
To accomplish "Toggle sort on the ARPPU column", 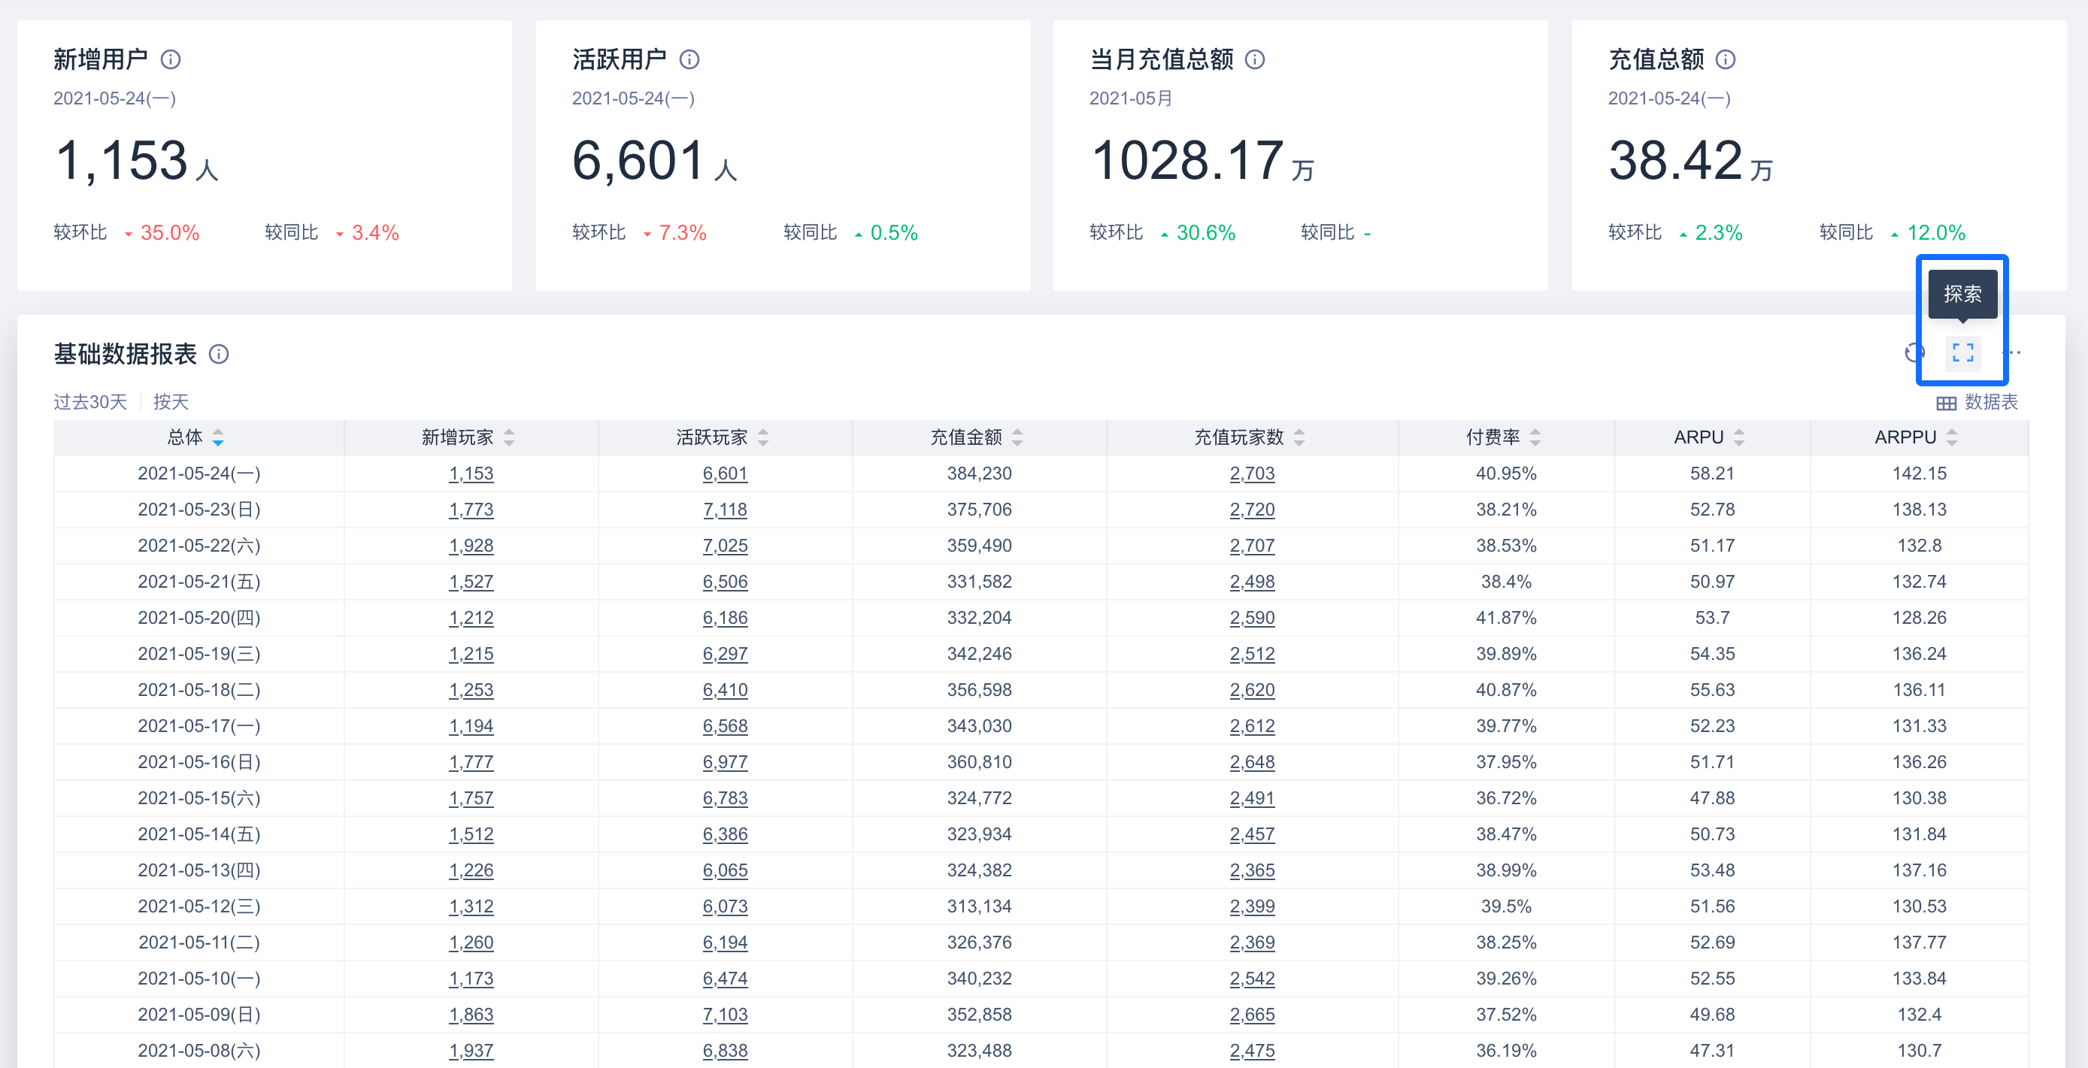I will [x=1952, y=437].
